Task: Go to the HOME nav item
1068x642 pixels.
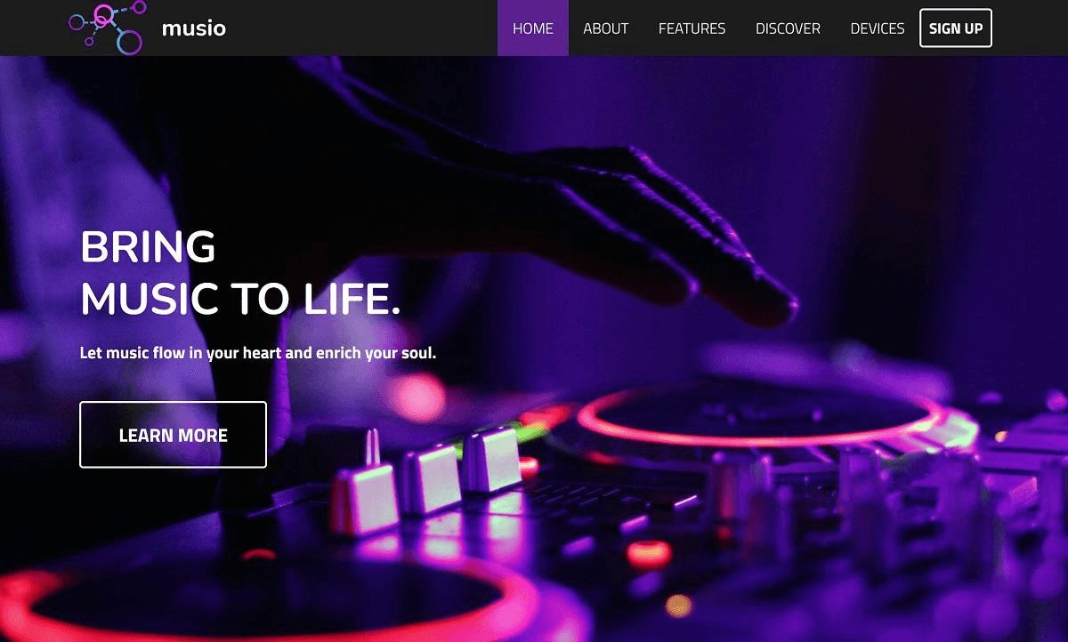Action: pos(533,28)
